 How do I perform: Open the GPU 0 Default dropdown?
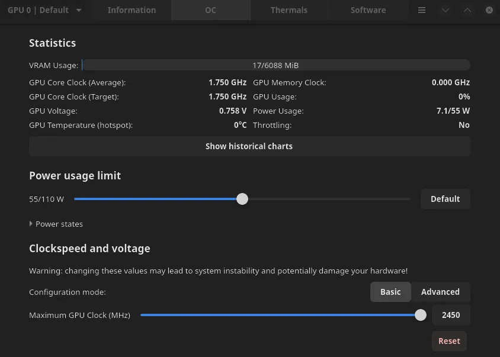point(44,10)
